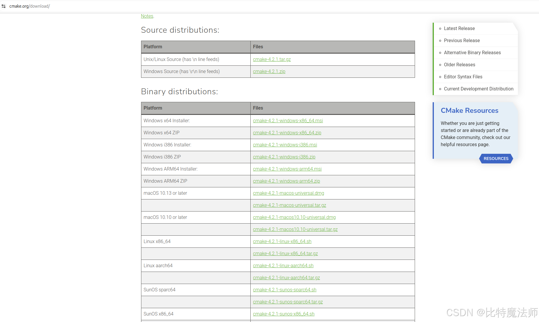539x322 pixels.
Task: Download cmake-4.2.1-linux-aarch64.sh
Action: coord(283,266)
